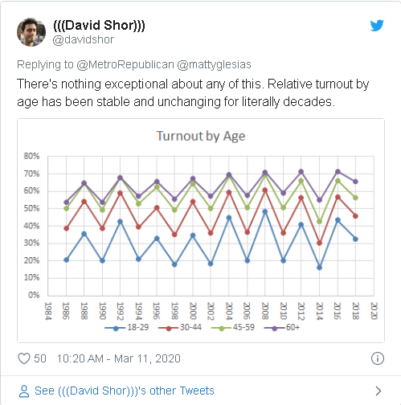Open the @davidshor handle
The width and height of the screenshot is (401, 405).
tap(84, 40)
